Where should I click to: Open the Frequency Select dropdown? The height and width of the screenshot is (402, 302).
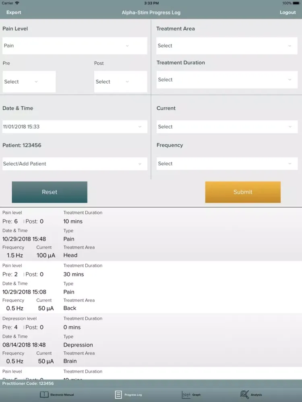pos(227,164)
